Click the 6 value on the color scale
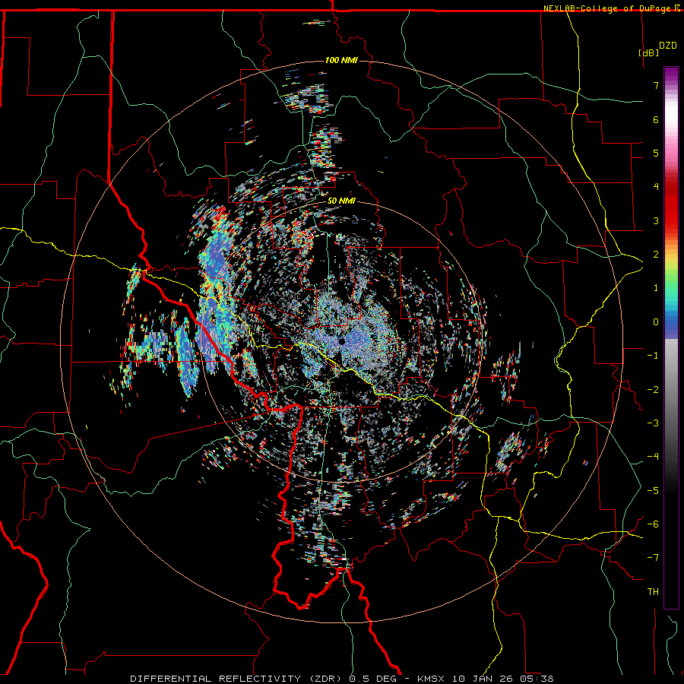The width and height of the screenshot is (684, 684). [x=656, y=119]
